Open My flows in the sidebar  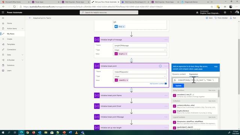click(x=10, y=34)
